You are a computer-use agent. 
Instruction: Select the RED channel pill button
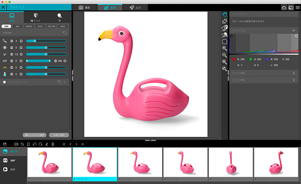coord(18,26)
